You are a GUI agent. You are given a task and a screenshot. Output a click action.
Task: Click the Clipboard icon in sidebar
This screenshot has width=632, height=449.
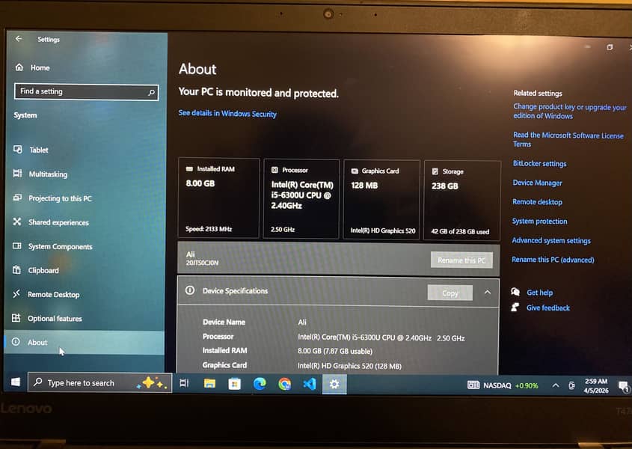pyautogui.click(x=16, y=269)
